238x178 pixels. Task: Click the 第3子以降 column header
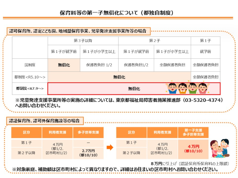[82, 40]
